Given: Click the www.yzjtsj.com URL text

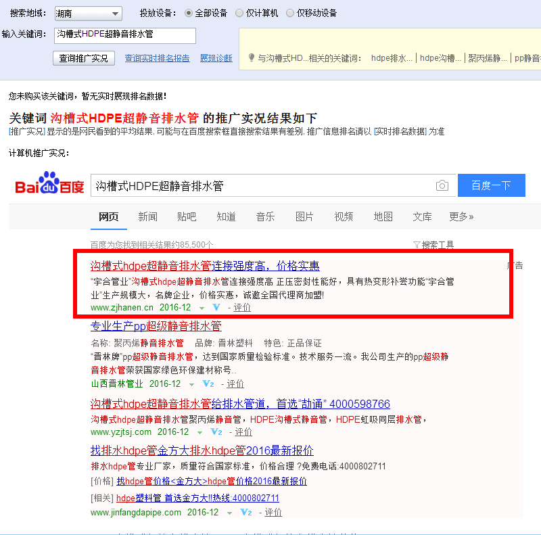Looking at the screenshot, I should click(x=121, y=432).
